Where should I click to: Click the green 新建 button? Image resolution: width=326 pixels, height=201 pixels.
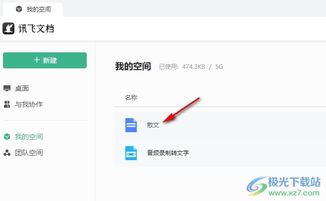click(45, 60)
